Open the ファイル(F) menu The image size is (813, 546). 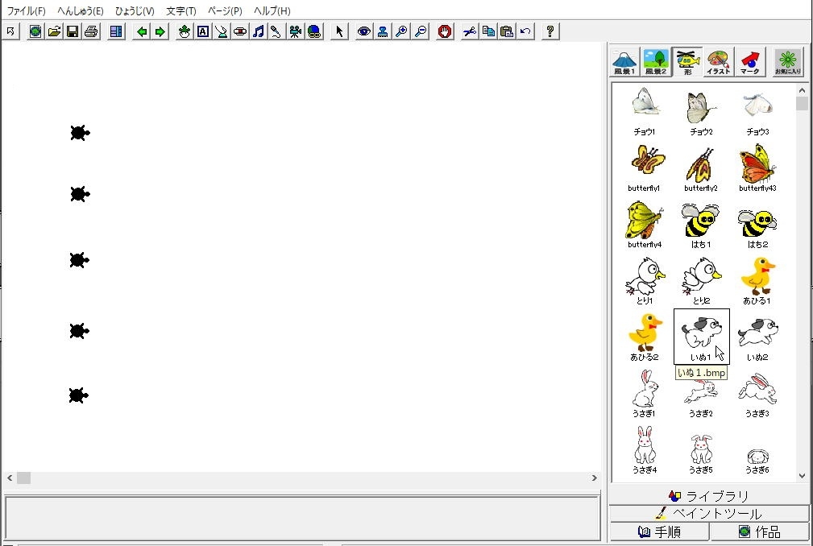tap(27, 11)
